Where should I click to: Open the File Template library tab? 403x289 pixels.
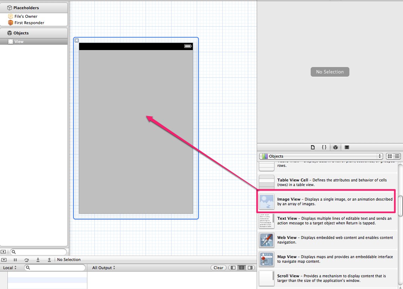313,147
